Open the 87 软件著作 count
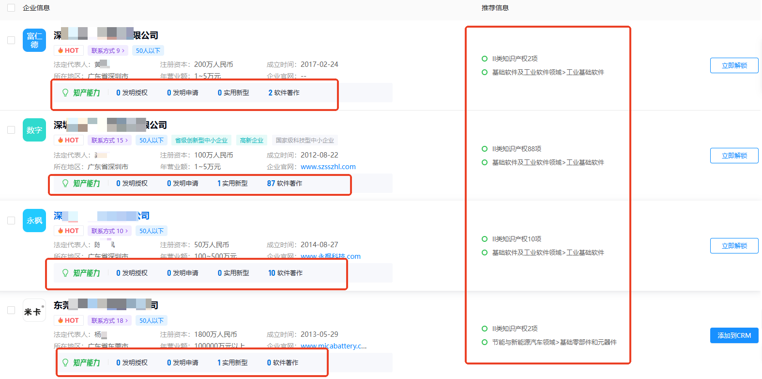Viewport: 762px width, 379px height. point(285,183)
